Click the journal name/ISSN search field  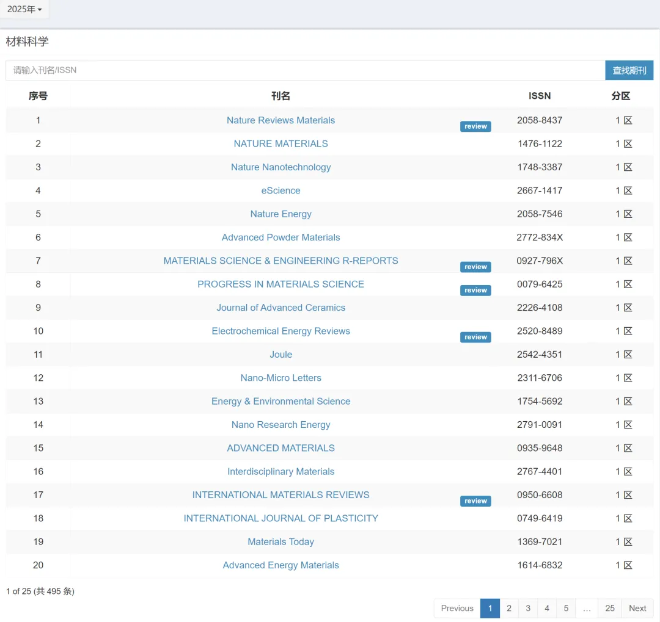coord(305,70)
